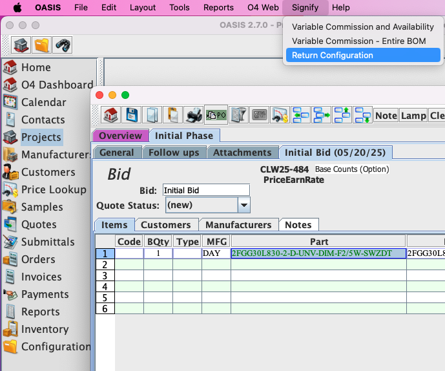The image size is (445, 371).
Task: Open Reports in sidebar
Action: point(32,312)
